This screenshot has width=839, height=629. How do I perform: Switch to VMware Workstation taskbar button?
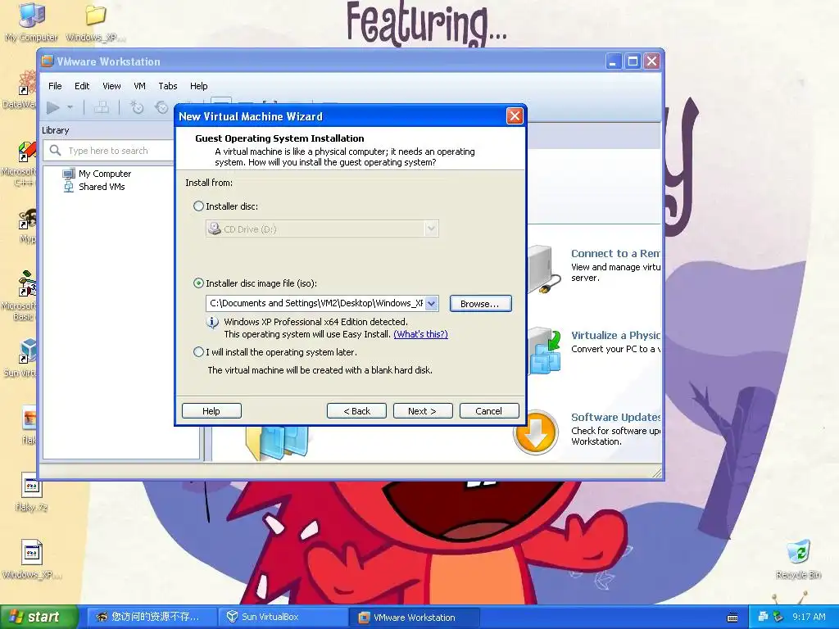pos(415,617)
